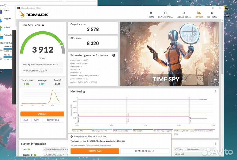Open the System information three-dot menu
This screenshot has width=237, height=160.
[216, 144]
